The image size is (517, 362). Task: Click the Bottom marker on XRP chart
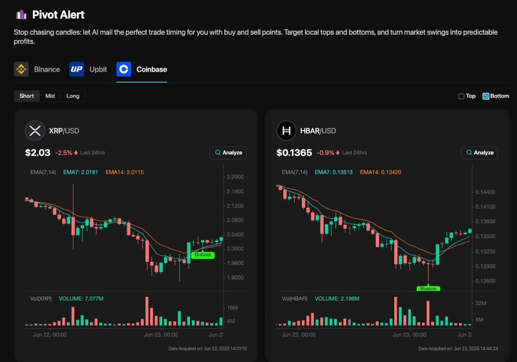(202, 255)
